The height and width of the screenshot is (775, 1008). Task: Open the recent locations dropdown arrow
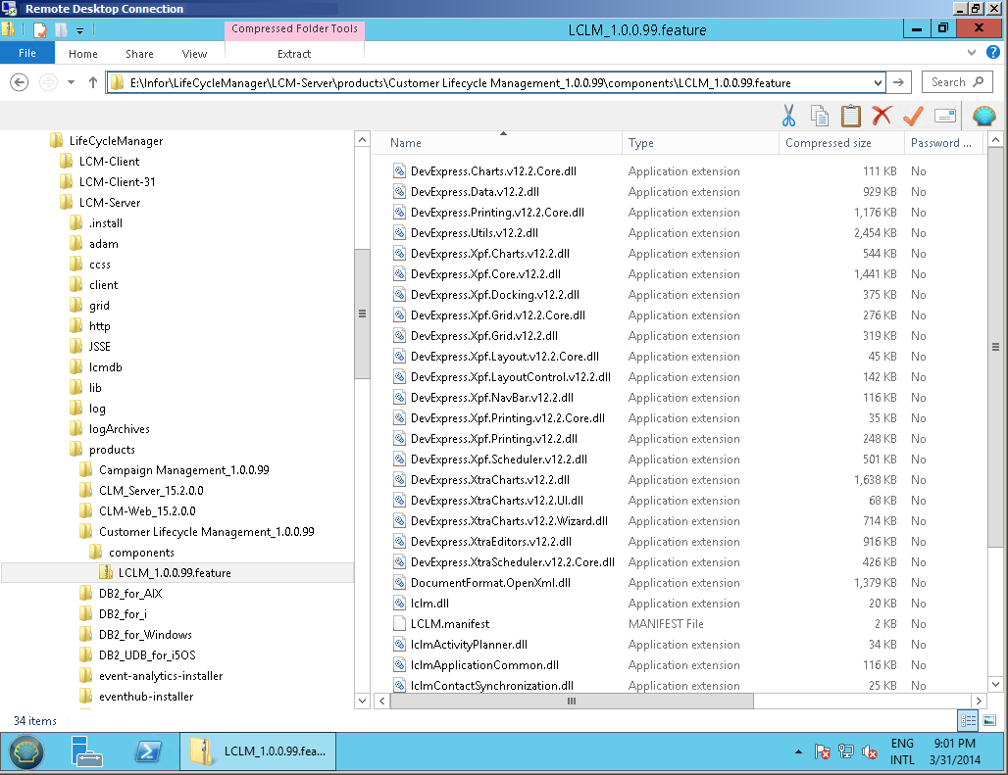pyautogui.click(x=71, y=83)
